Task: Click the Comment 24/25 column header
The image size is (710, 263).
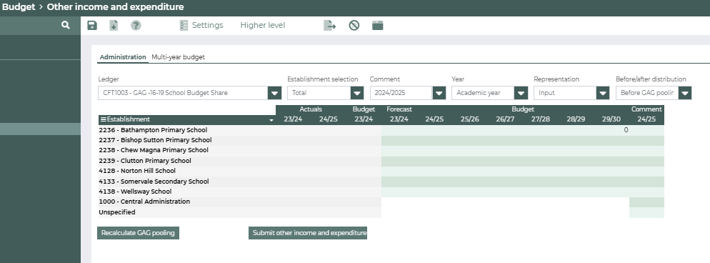Action: 646,119
